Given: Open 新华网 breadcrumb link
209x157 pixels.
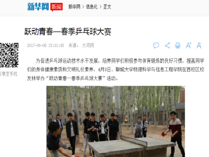Looking at the screenshot, I should [74, 7].
